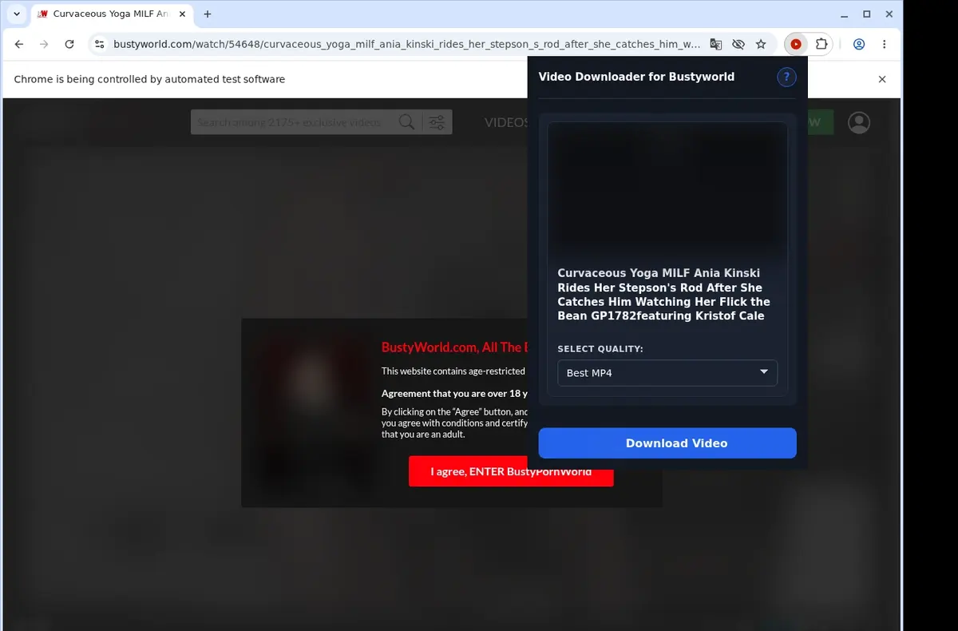Open site information icon in address bar

click(99, 45)
